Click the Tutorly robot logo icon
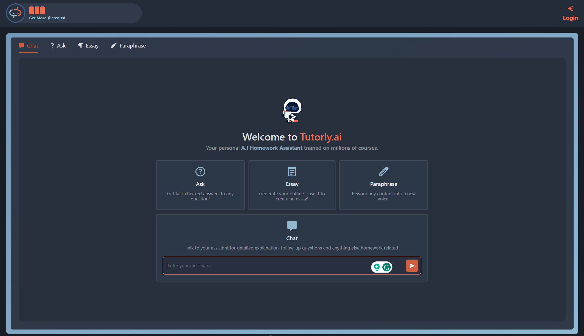Image resolution: width=584 pixels, height=336 pixels. 16,13
